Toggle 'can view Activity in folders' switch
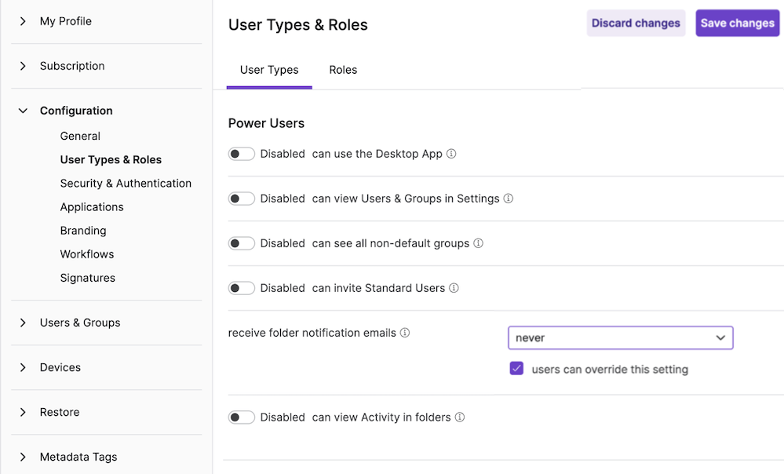Viewport: 784px width, 474px height. 242,417
